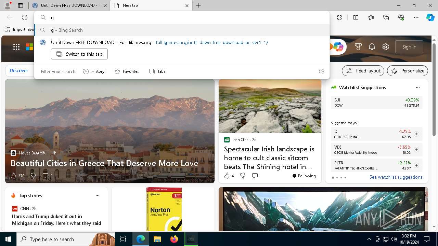This screenshot has height=246, width=438.
Task: Add a new browser tab
Action: pos(198,5)
